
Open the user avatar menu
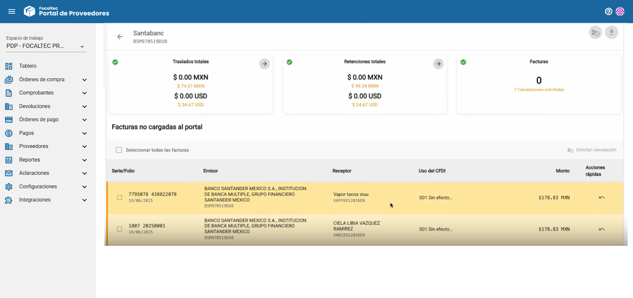click(x=620, y=11)
